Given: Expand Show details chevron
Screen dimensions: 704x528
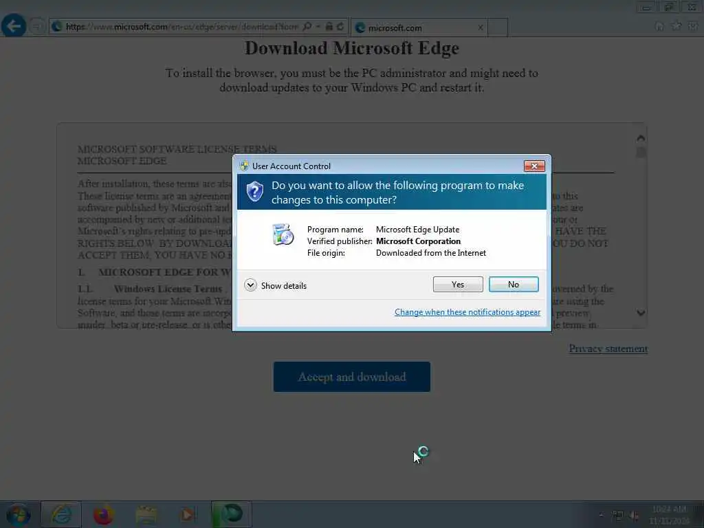Looking at the screenshot, I should click(x=250, y=285).
